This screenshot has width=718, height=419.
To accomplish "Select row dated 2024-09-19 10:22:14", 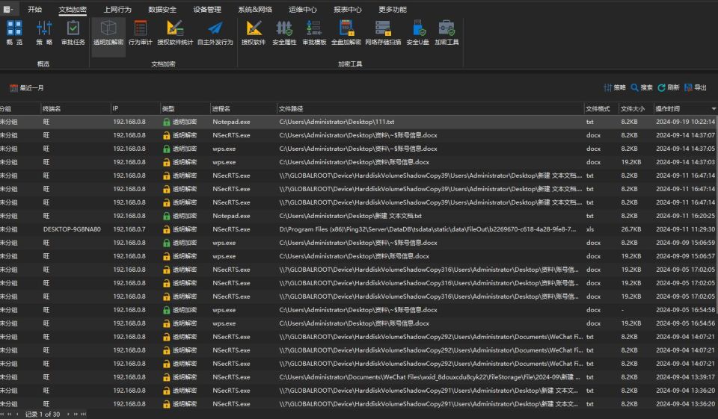I will click(x=359, y=122).
